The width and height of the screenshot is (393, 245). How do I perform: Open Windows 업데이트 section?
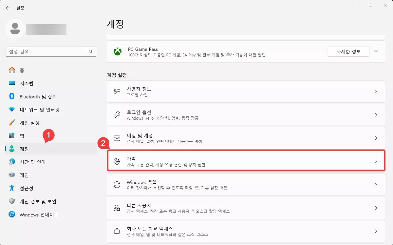pos(39,214)
